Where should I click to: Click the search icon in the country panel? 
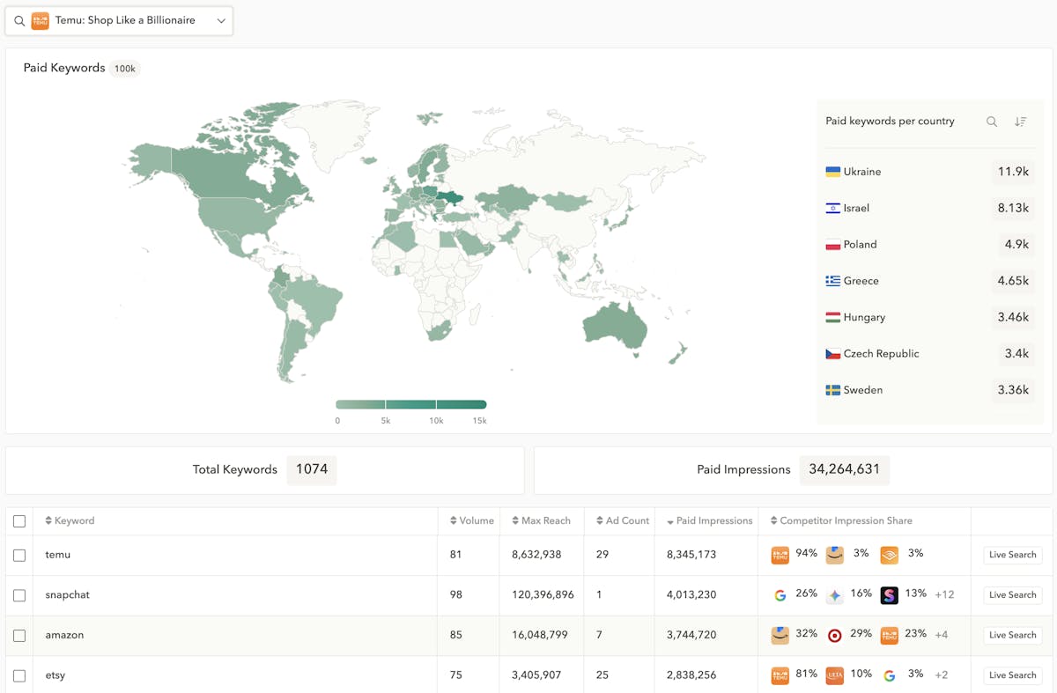(x=992, y=122)
